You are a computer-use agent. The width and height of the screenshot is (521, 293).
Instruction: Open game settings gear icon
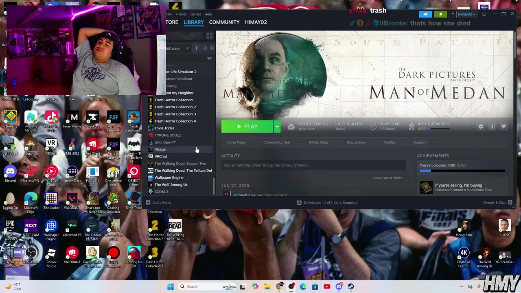481,127
